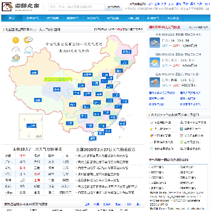The image size is (211, 211).
Task: Focus the city search input field
Action: pos(76,7)
